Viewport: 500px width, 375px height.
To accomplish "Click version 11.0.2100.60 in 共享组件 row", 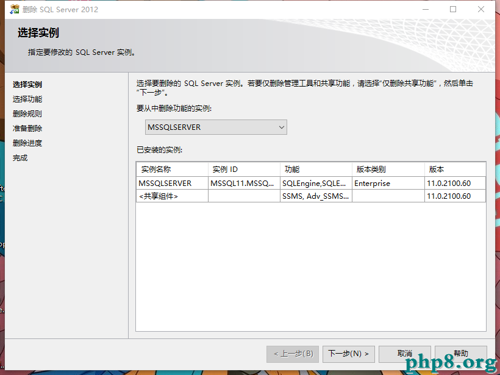I will click(455, 196).
